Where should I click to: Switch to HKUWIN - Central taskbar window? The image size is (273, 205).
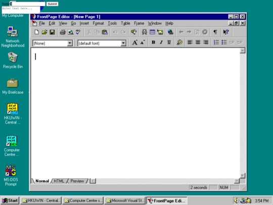tap(41, 200)
